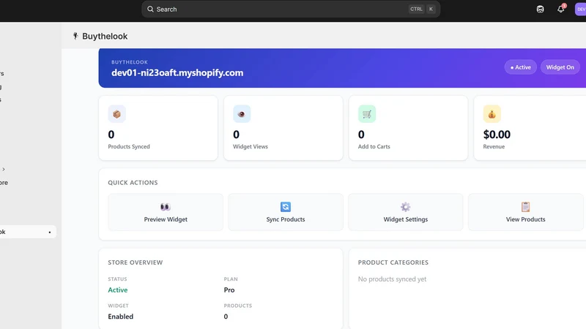Click the Widget Views eye icon
Viewport: 586px width, 329px height.
242,114
